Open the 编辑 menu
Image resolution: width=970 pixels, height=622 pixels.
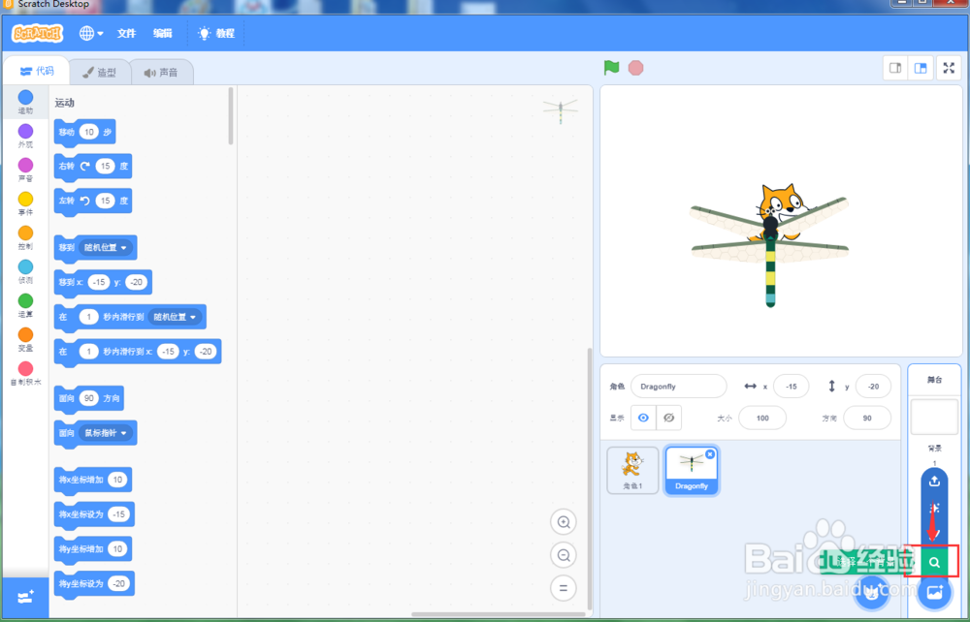click(x=163, y=33)
